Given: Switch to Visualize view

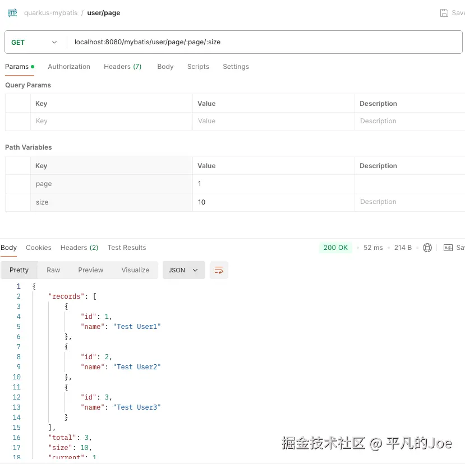Looking at the screenshot, I should pyautogui.click(x=135, y=270).
